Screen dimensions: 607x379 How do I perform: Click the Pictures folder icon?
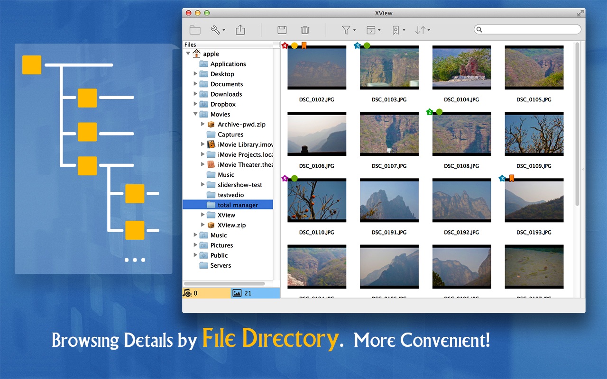click(204, 245)
